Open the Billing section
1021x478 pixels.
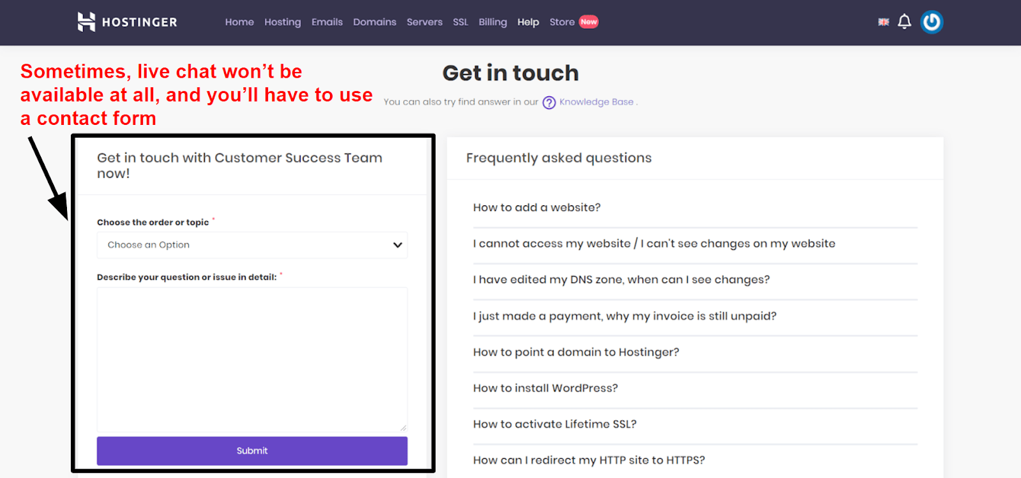click(x=493, y=22)
